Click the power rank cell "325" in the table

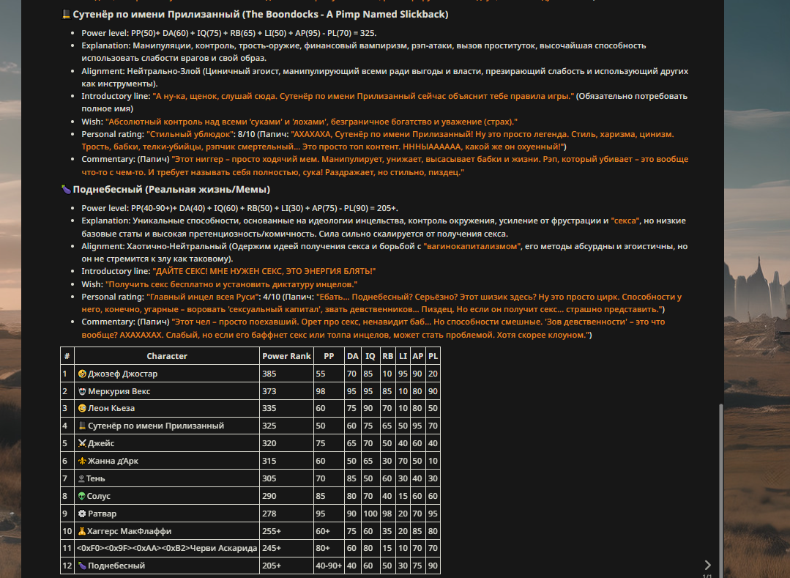(x=286, y=426)
